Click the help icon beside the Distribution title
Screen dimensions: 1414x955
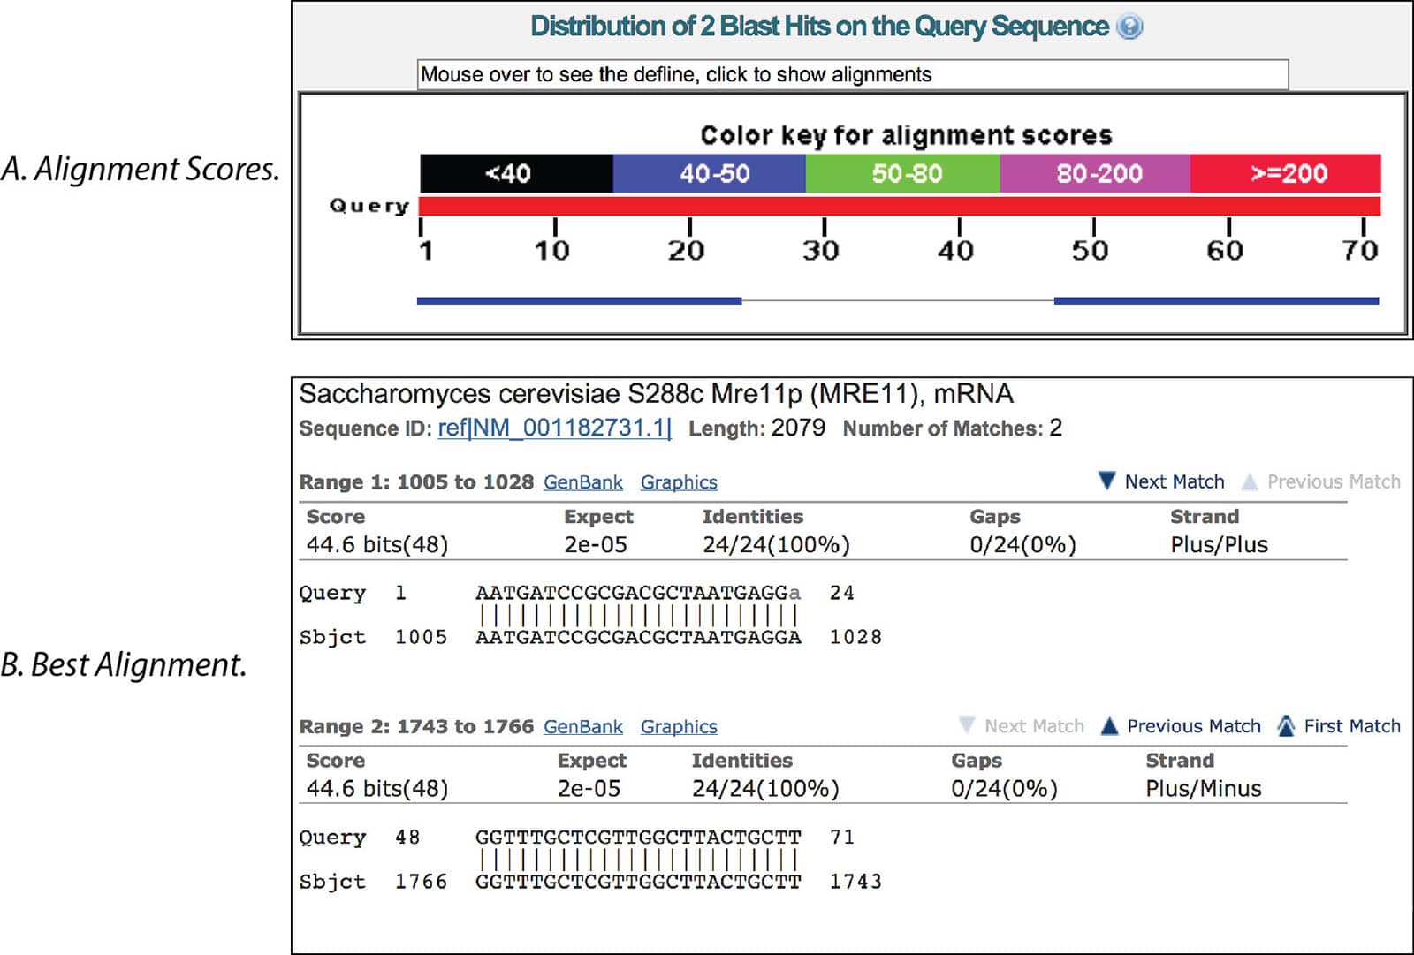[1129, 27]
